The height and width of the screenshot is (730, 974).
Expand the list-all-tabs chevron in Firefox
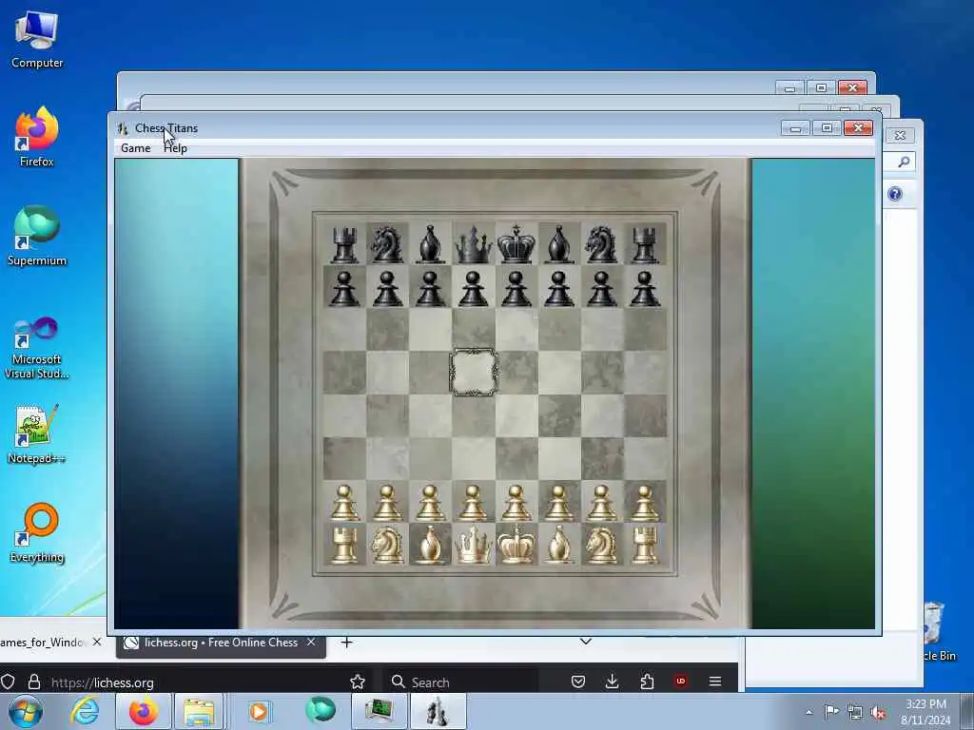point(586,642)
